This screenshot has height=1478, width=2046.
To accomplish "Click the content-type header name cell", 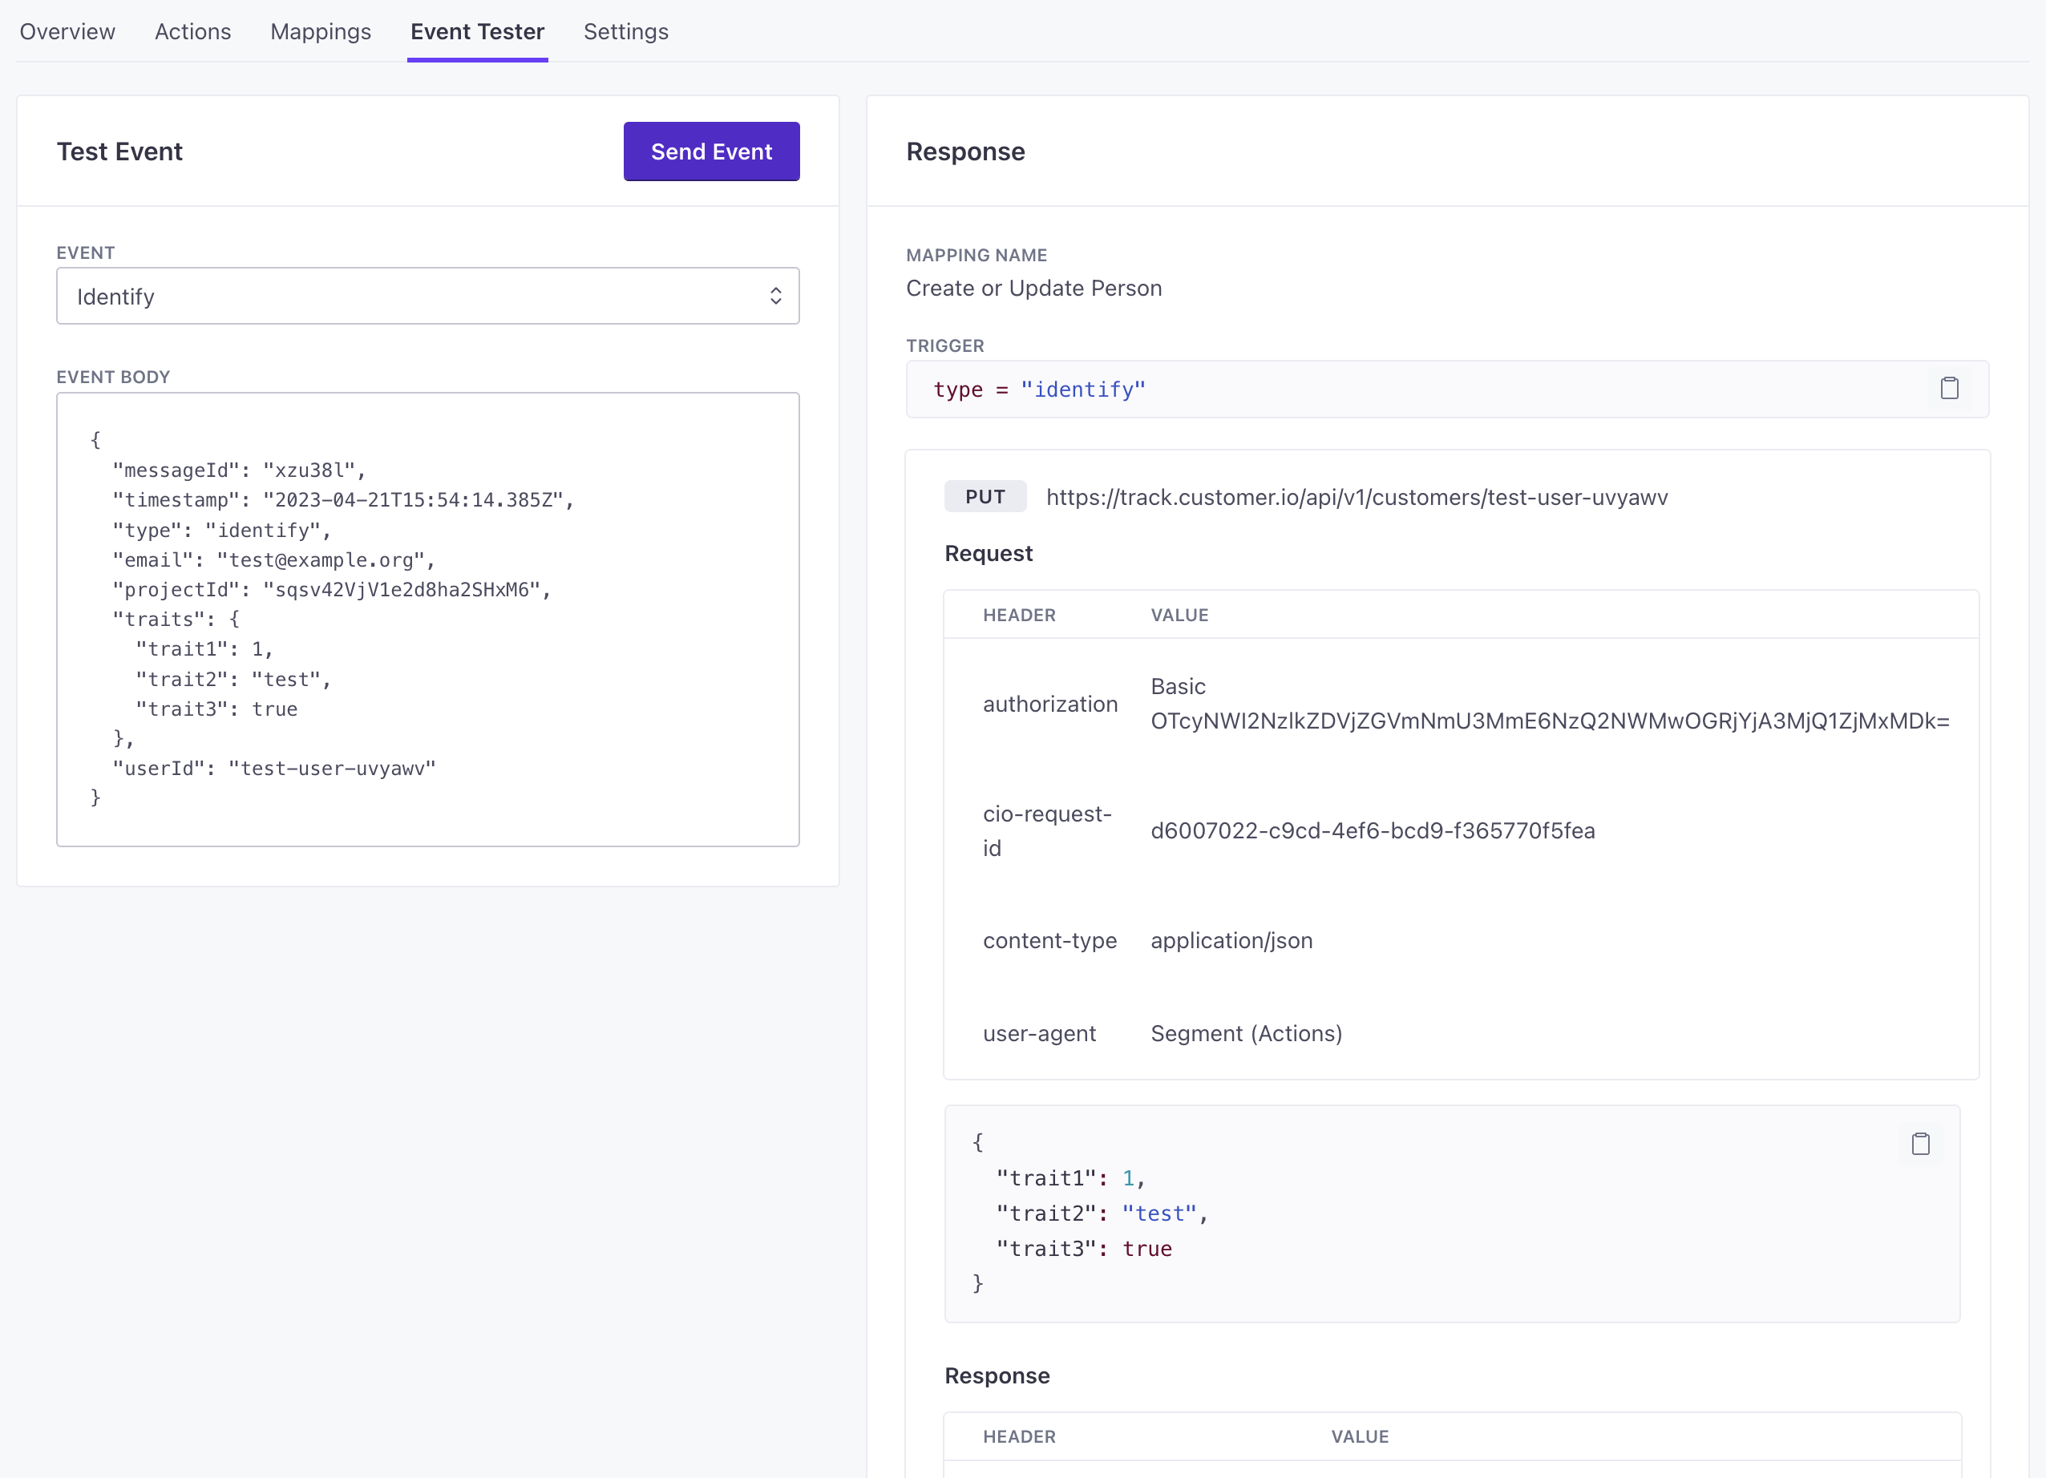I will pyautogui.click(x=1050, y=940).
